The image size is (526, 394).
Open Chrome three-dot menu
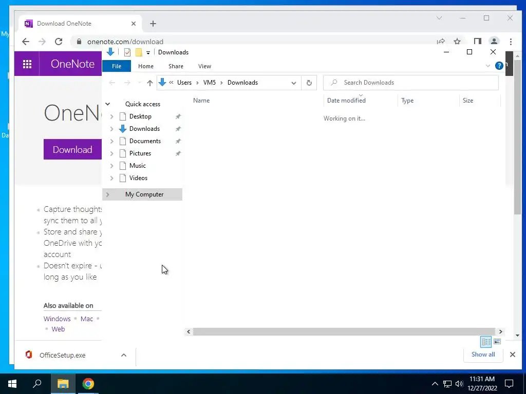[x=511, y=42]
